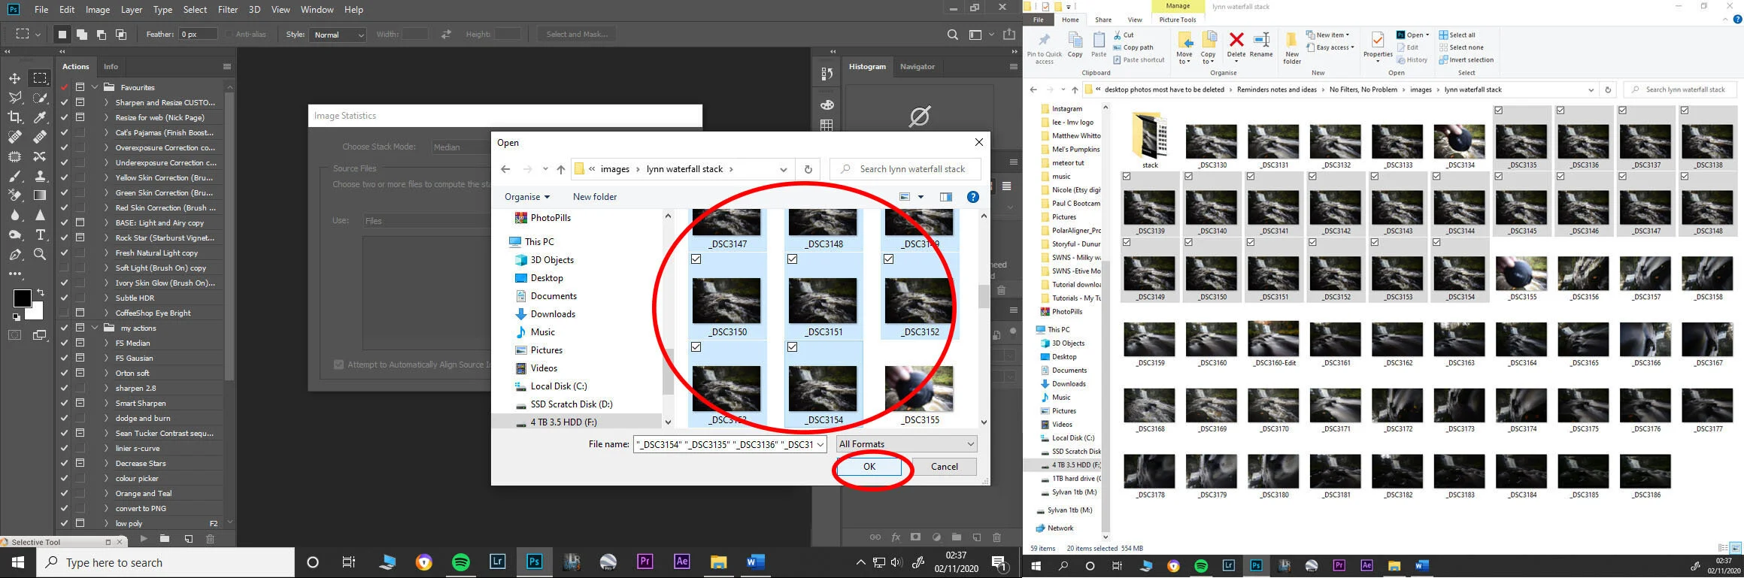
Task: Untick the _DSC3135 checkbox in File Explorer
Action: (x=1499, y=110)
